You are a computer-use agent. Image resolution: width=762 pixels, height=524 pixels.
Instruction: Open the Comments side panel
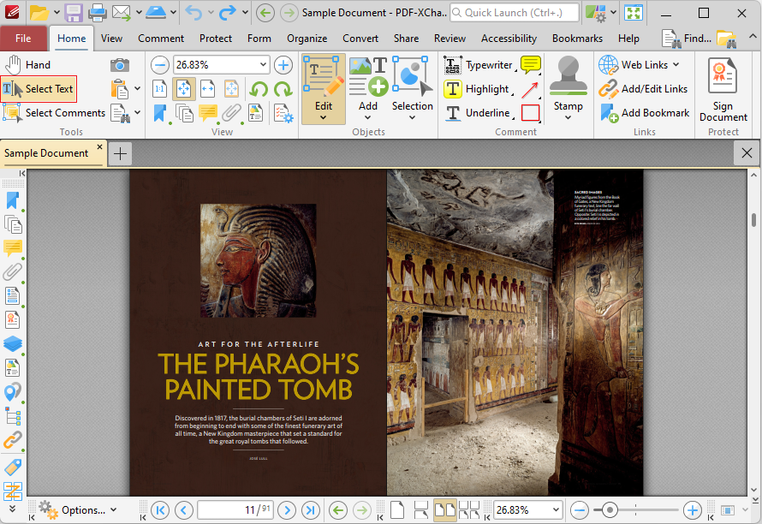coord(12,248)
